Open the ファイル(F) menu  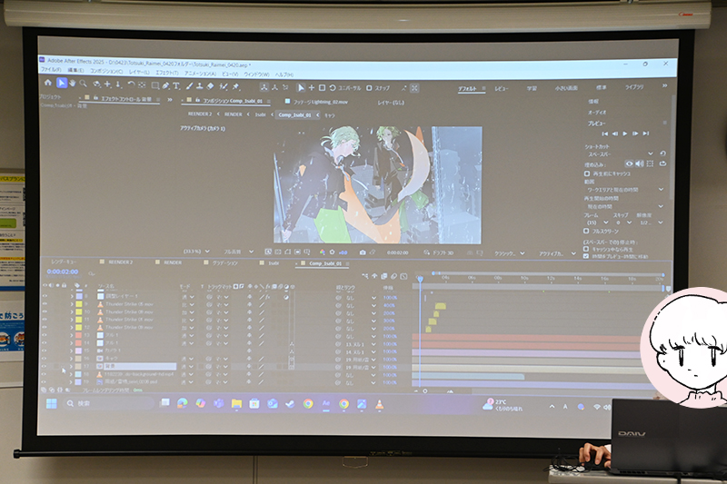pos(51,69)
